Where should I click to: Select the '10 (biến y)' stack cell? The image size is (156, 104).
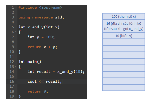click(123, 36)
